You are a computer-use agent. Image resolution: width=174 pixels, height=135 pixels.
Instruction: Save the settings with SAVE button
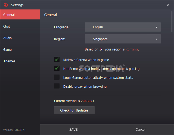pos(73,130)
